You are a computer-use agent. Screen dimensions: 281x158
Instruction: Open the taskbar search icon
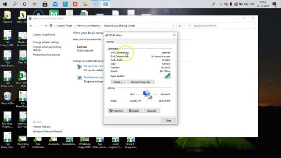point(14,4)
